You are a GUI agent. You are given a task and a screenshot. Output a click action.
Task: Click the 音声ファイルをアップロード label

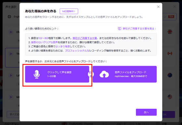pos(130,72)
